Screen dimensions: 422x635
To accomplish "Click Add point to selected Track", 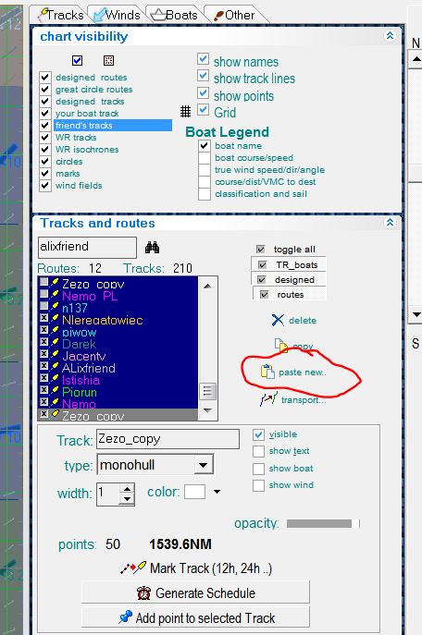I will pos(195,617).
